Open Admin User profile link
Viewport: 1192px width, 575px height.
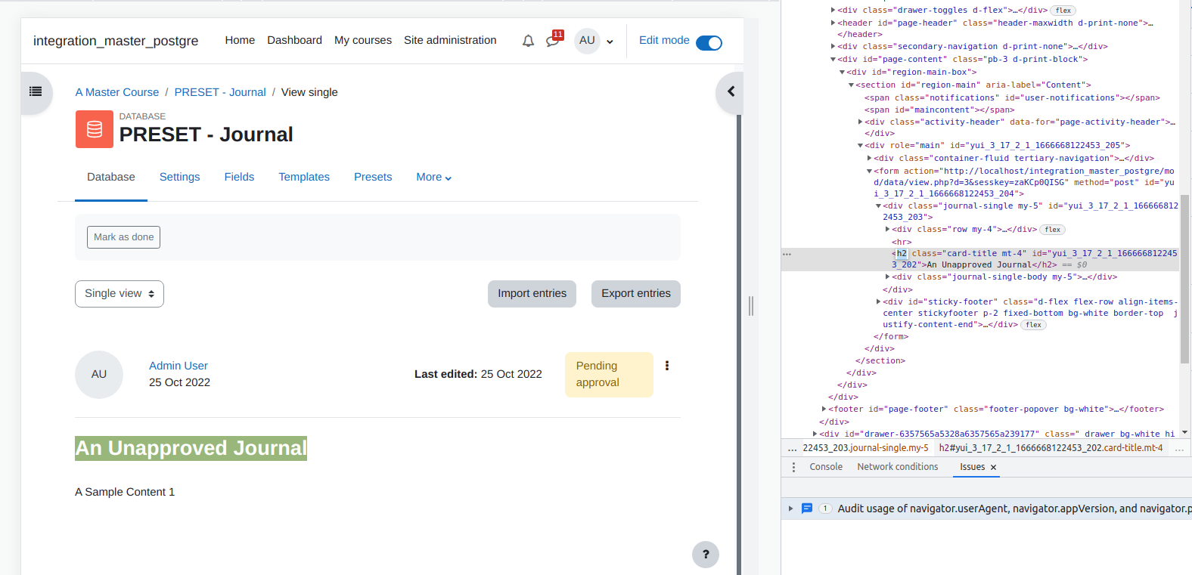[x=178, y=366]
